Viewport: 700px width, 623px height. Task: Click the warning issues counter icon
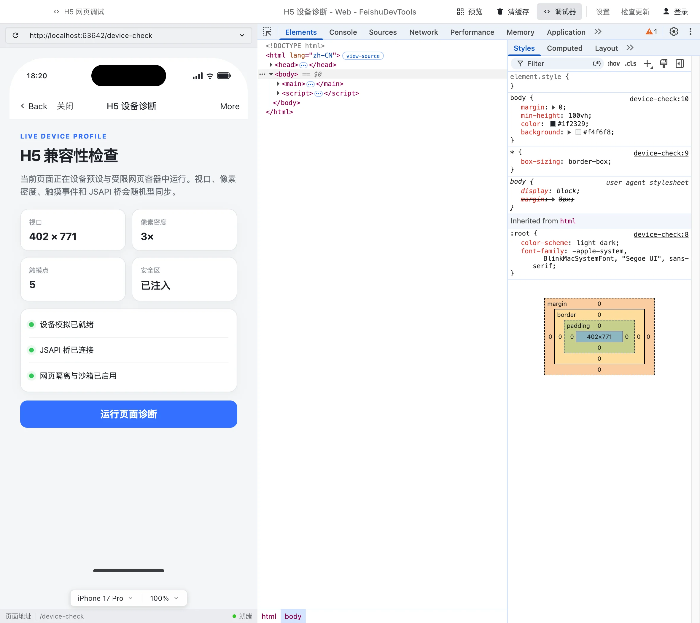[x=651, y=31]
